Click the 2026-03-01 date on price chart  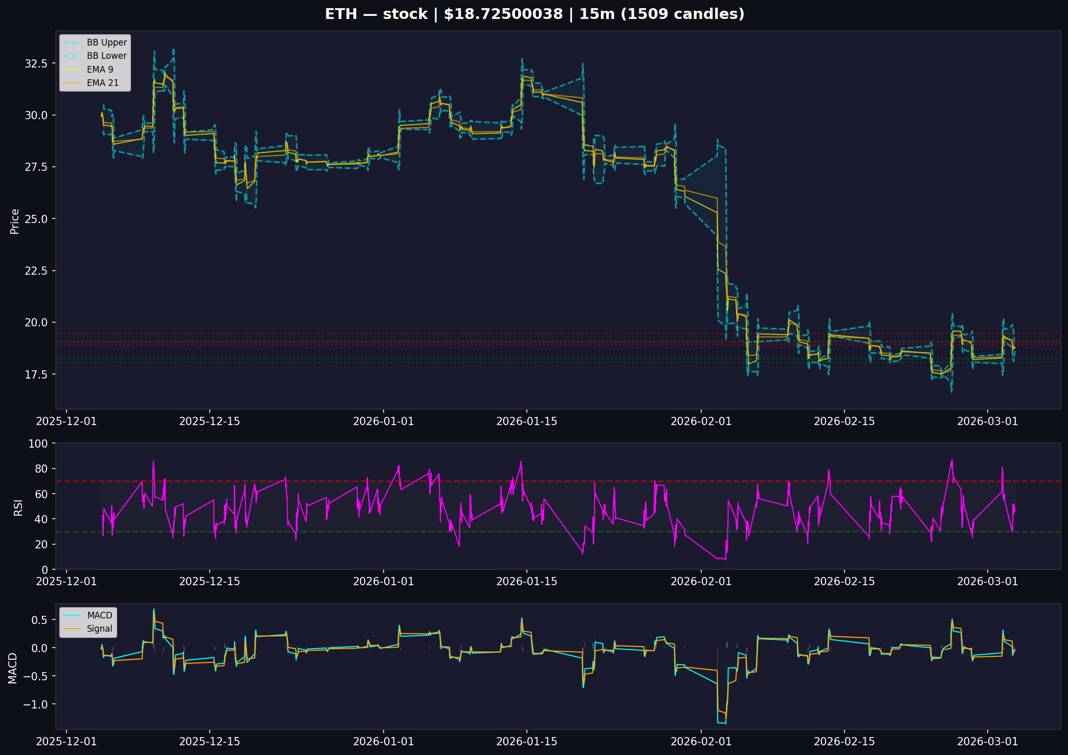click(x=987, y=421)
